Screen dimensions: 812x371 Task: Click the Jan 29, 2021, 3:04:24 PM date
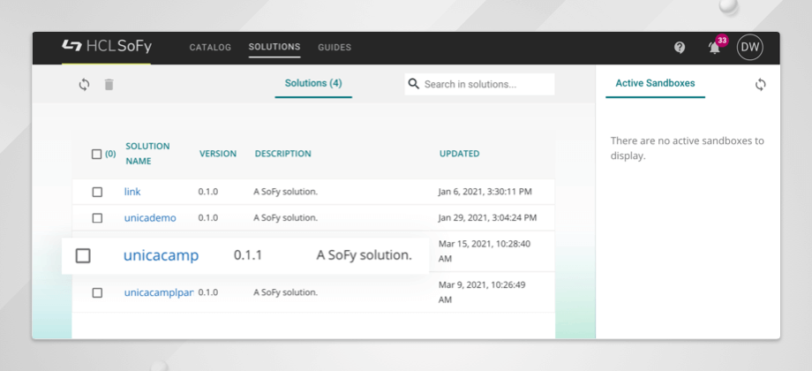(487, 217)
